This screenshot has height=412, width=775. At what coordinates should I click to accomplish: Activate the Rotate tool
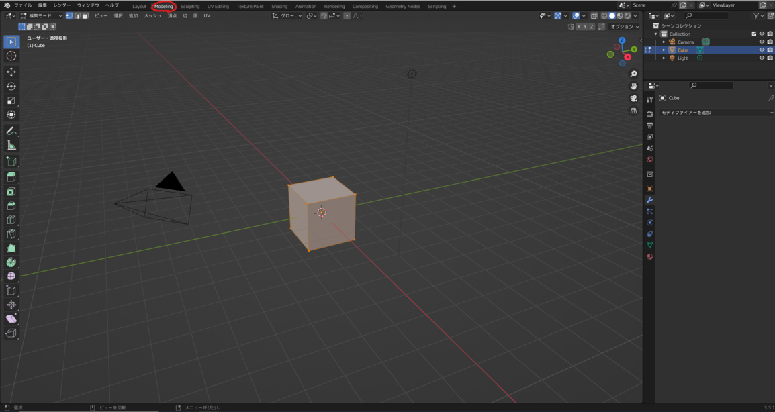11,87
